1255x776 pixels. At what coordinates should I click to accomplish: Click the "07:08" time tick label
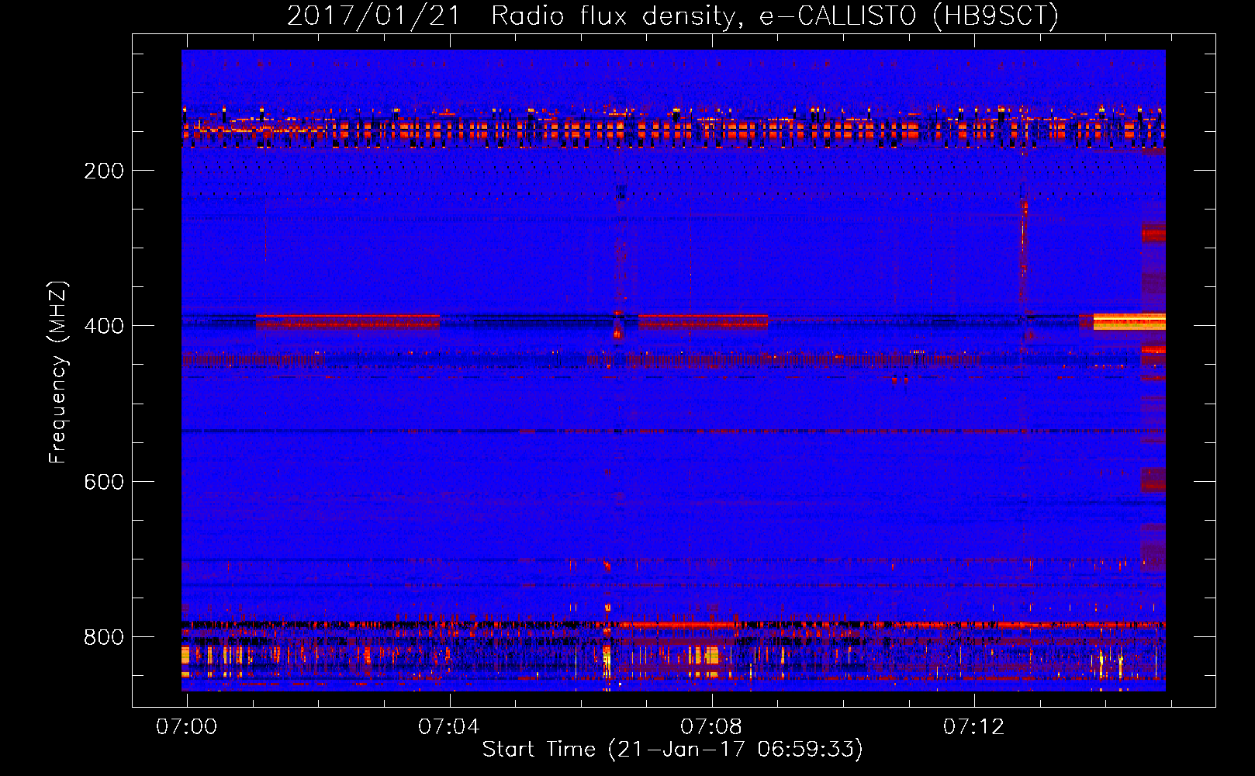(x=711, y=727)
